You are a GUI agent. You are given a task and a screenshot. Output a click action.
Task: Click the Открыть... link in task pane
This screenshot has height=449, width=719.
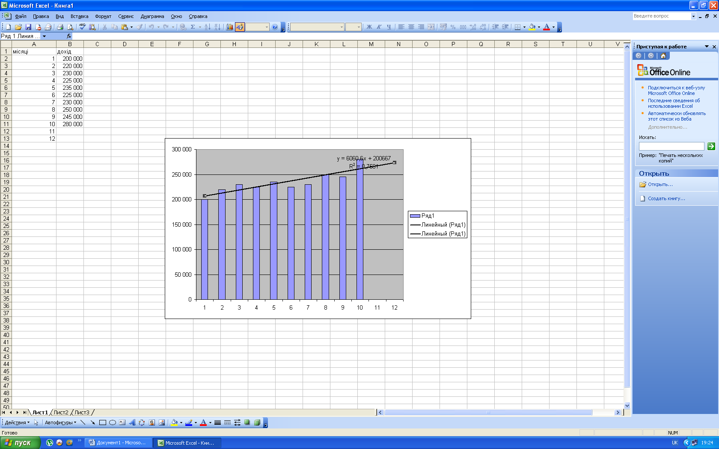pos(660,184)
